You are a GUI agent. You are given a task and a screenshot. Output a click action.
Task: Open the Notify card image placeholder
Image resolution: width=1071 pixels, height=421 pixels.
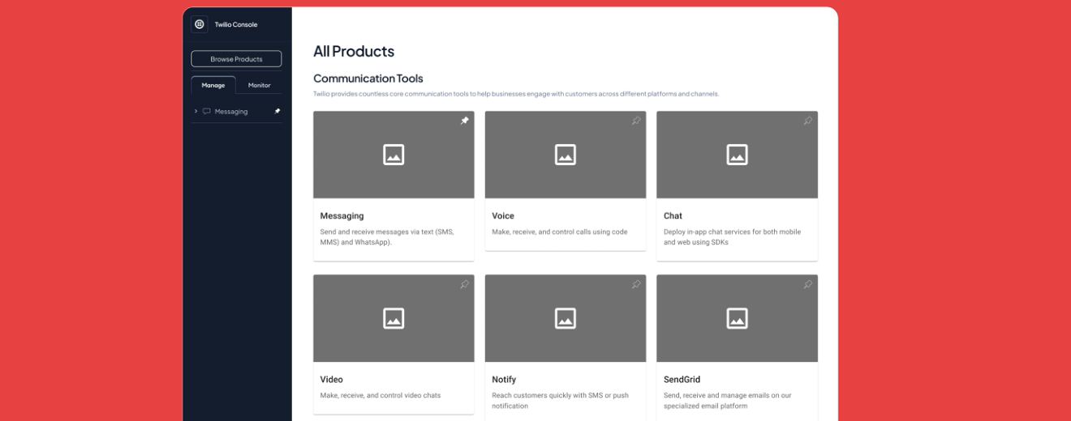(x=566, y=318)
